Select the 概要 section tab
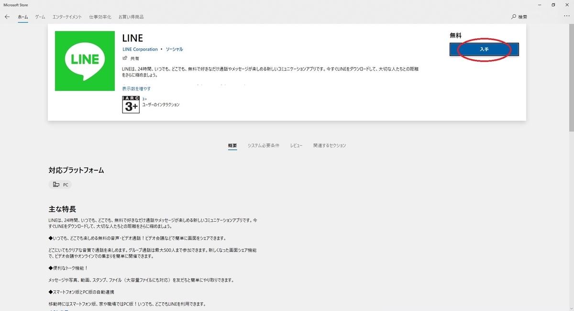The width and height of the screenshot is (574, 311). click(x=232, y=145)
